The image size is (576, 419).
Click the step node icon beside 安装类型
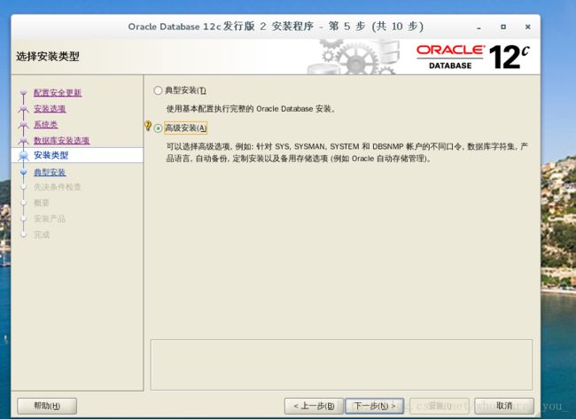point(24,156)
